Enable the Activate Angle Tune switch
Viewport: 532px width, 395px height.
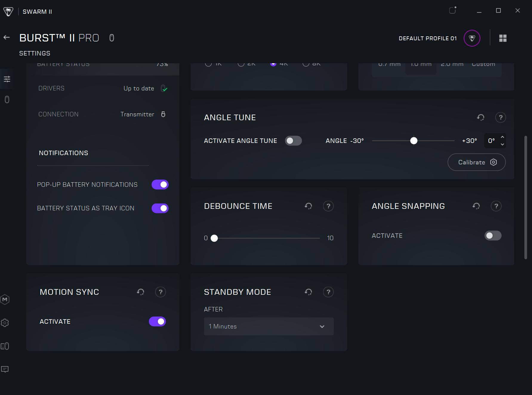(x=293, y=141)
